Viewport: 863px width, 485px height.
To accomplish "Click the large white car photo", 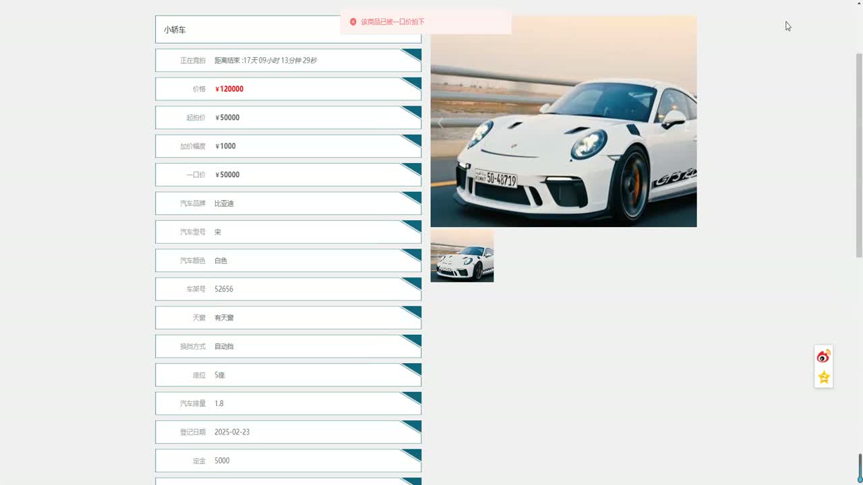I will (564, 121).
